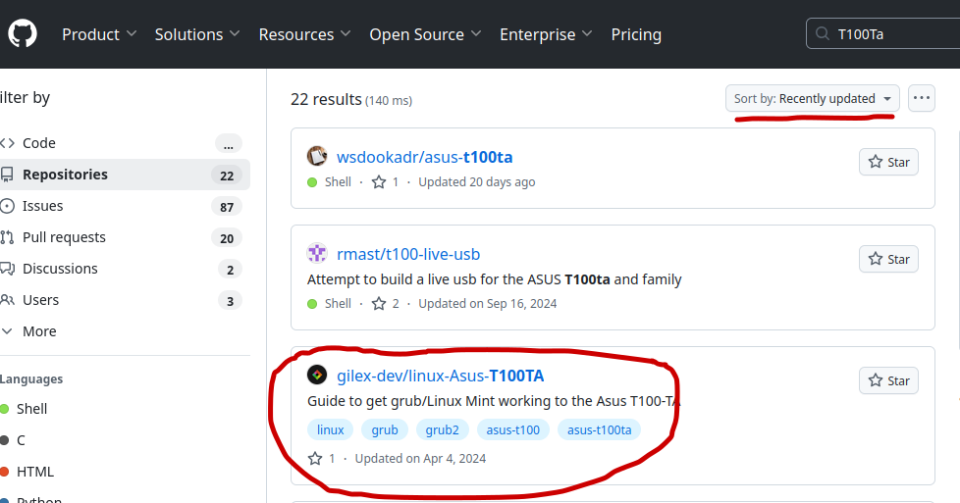The image size is (960, 503).
Task: Click the Code filter brackets icon
Action: (7, 143)
